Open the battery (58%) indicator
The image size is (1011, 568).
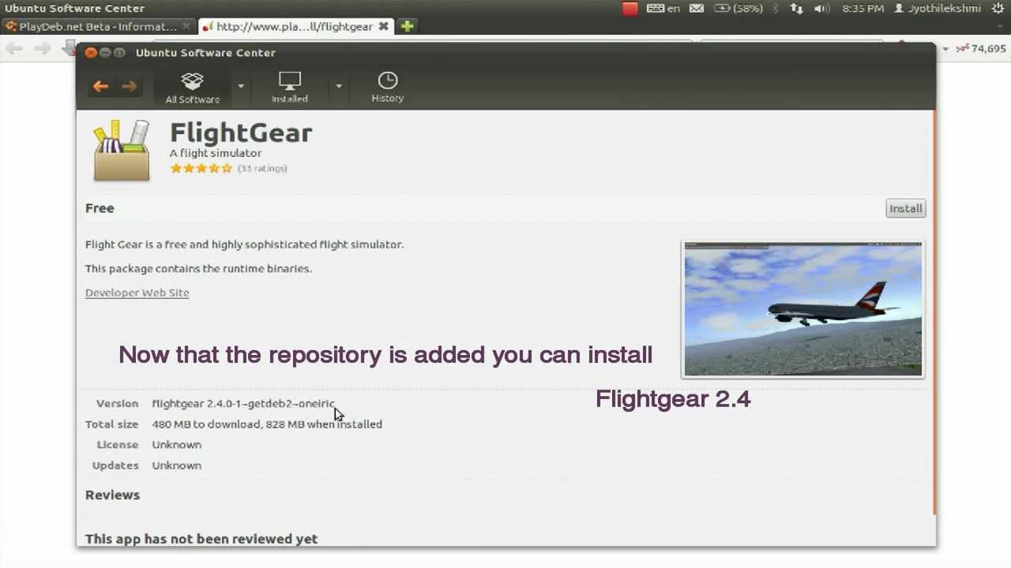(739, 9)
